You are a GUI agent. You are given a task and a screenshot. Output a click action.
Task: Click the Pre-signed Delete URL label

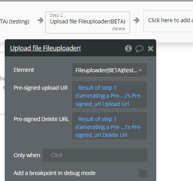(41, 119)
